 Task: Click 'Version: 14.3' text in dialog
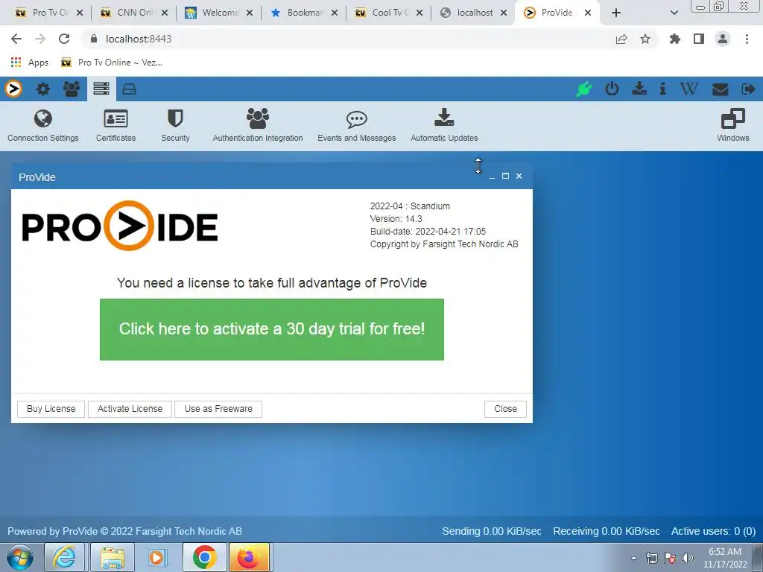(x=396, y=219)
